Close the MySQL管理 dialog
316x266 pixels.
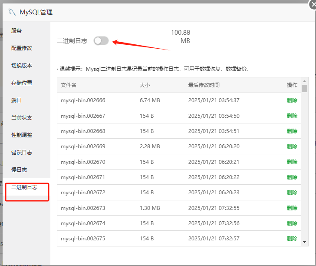(x=313, y=4)
